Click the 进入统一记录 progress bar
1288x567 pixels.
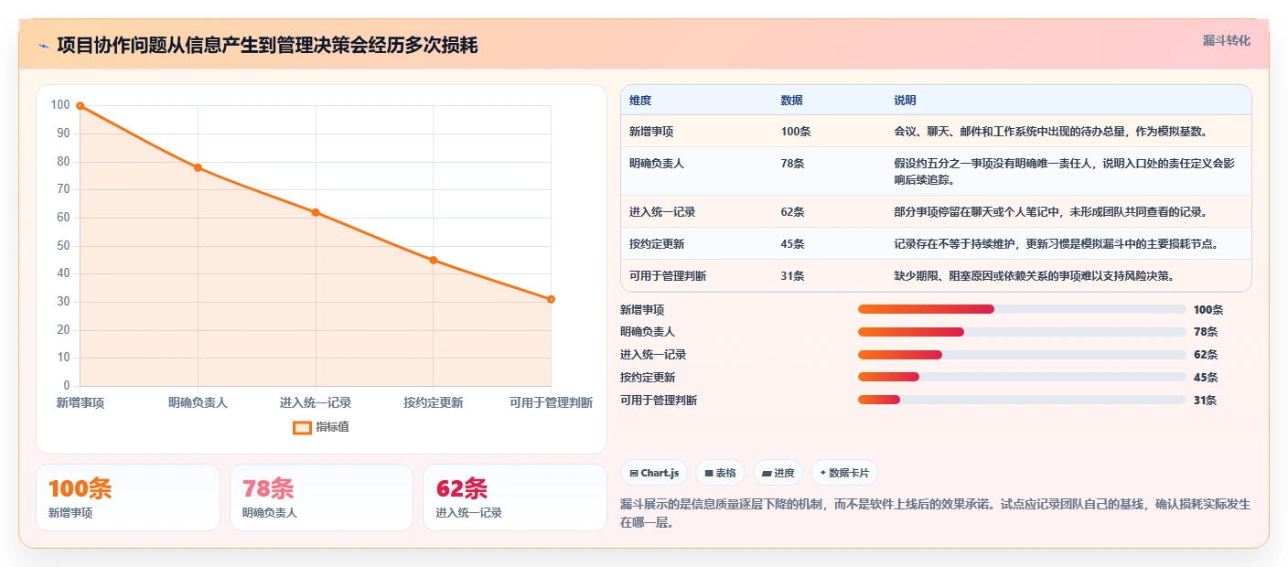point(1022,355)
